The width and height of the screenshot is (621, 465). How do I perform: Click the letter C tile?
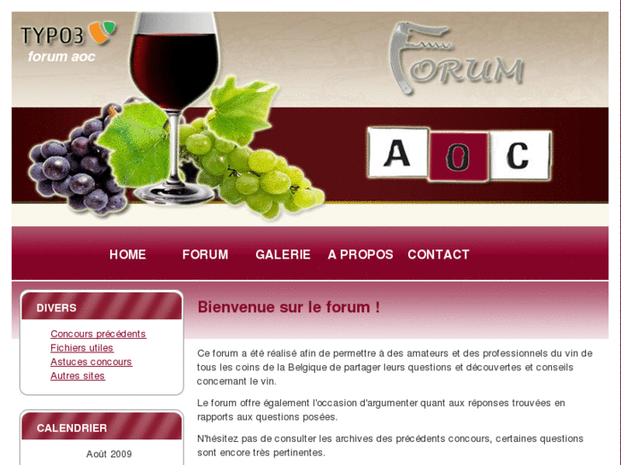click(x=519, y=155)
